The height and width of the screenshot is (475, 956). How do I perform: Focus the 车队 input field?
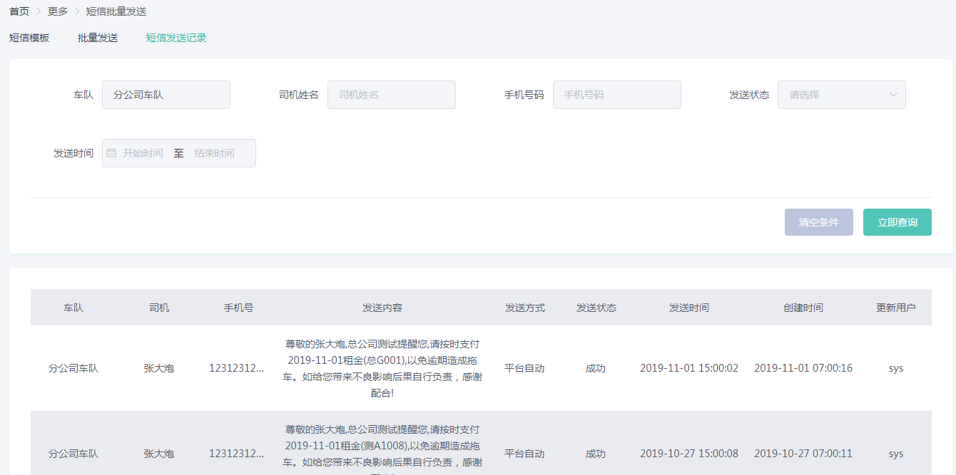point(166,95)
